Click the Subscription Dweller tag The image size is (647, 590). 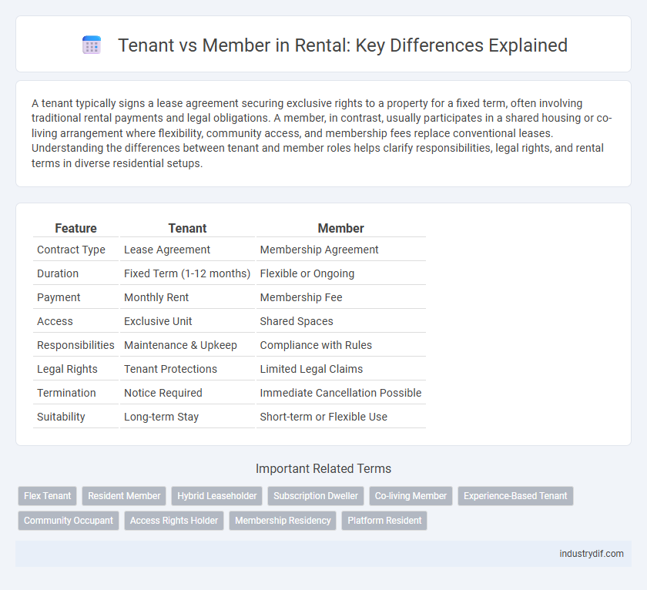pos(316,496)
